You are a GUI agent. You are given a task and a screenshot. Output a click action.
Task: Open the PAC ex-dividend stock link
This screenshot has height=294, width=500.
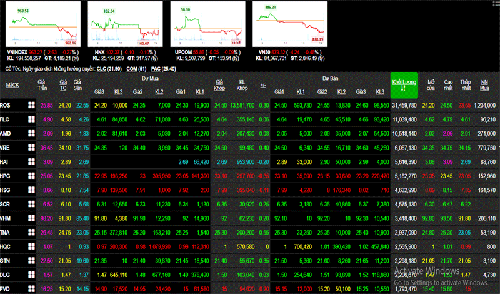[x=156, y=69]
